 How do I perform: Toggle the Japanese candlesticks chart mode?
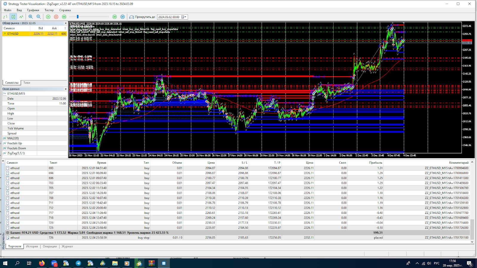[13, 17]
